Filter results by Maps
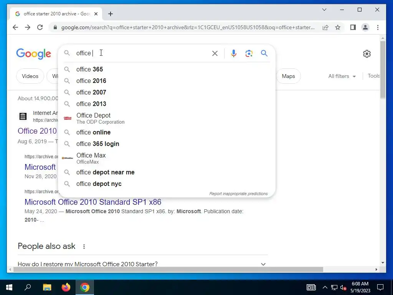393x295 pixels. click(x=288, y=76)
